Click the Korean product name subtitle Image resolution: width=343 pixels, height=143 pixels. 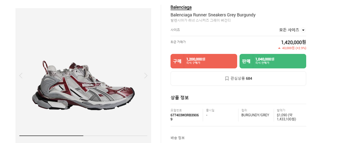click(200, 21)
